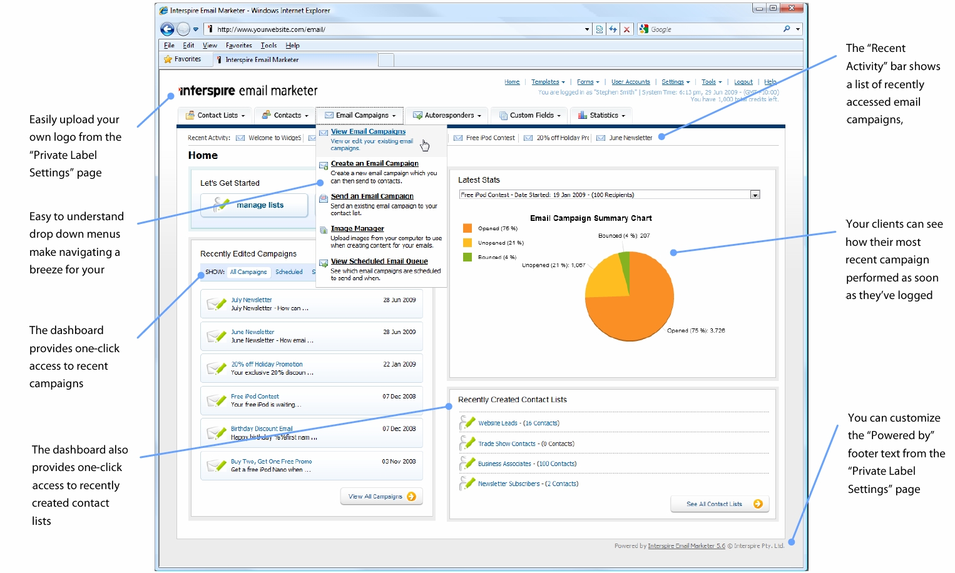
Task: Click the Autoresponders menu icon
Action: coord(417,115)
